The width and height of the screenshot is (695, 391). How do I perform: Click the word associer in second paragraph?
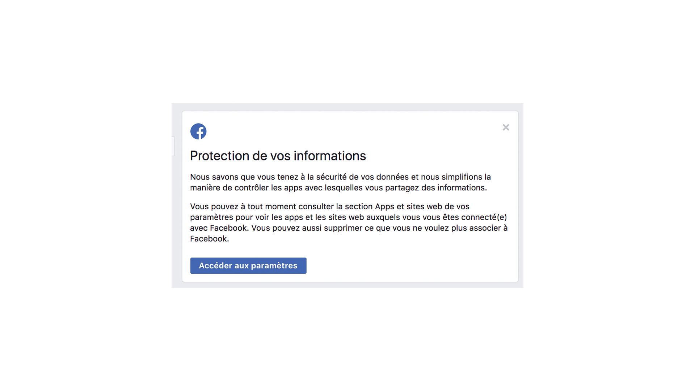(x=485, y=228)
